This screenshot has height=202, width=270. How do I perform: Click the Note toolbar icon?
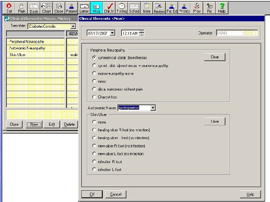click(x=147, y=8)
